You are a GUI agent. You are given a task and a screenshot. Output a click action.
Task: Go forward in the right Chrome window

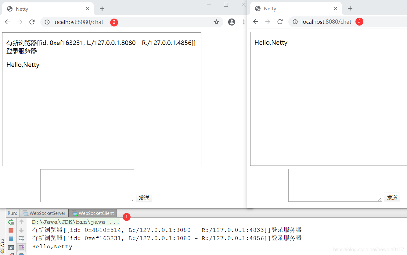point(268,22)
